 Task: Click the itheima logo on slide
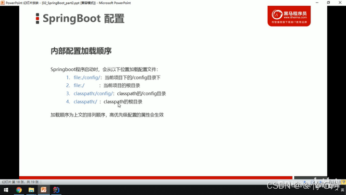coord(289,16)
